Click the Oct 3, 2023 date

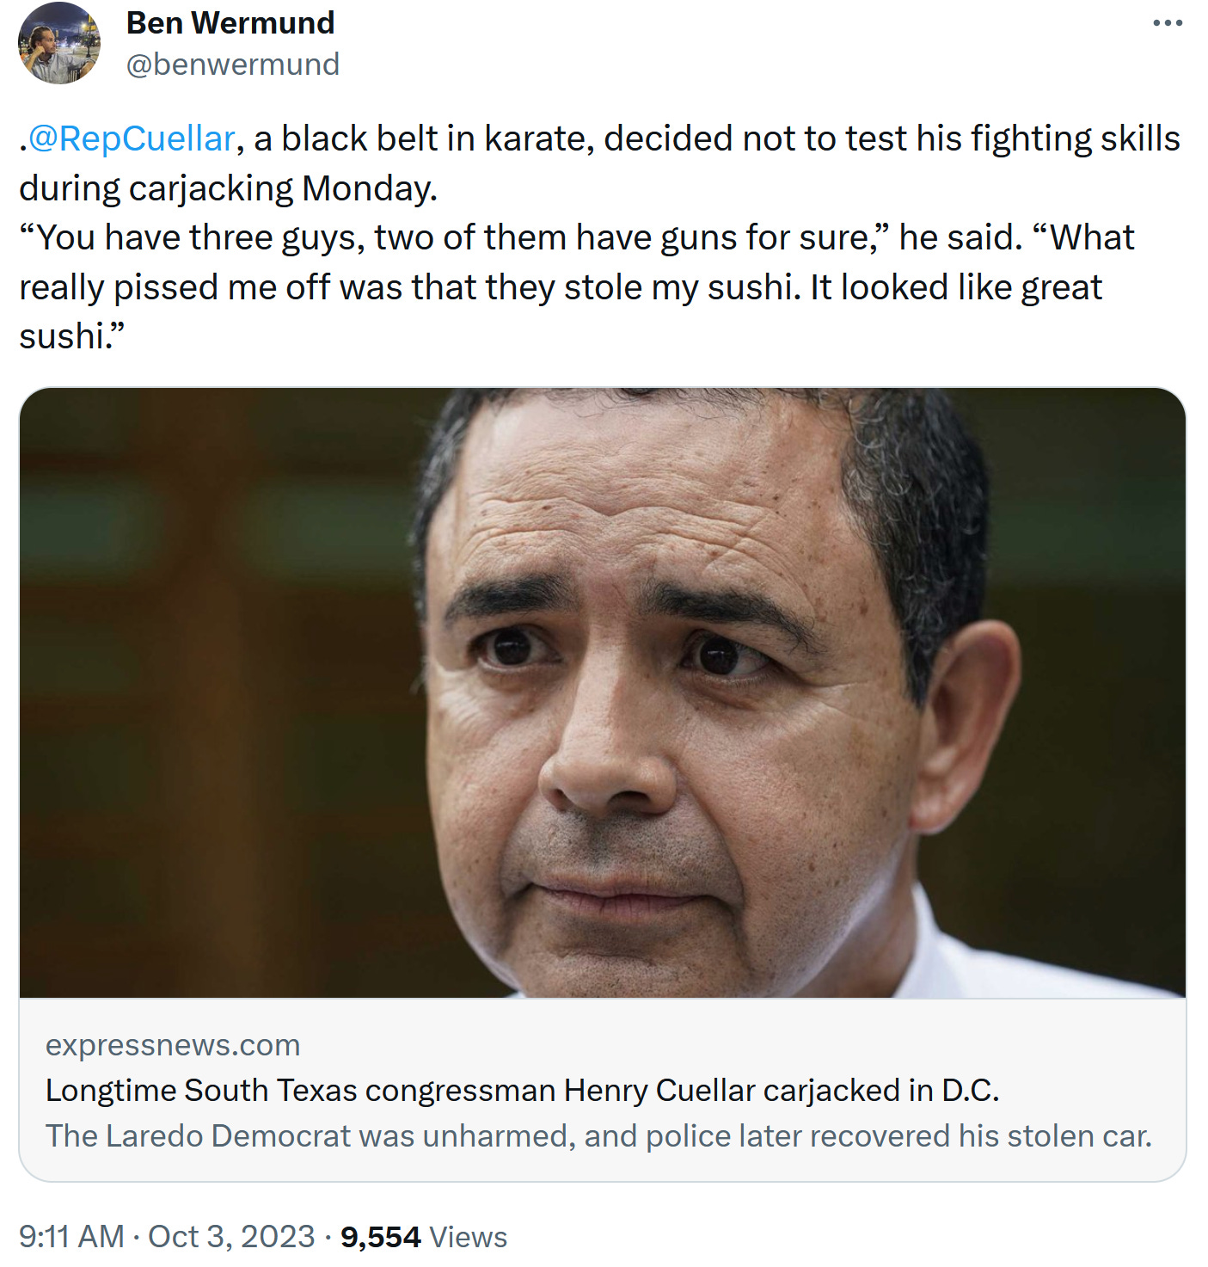(231, 1236)
